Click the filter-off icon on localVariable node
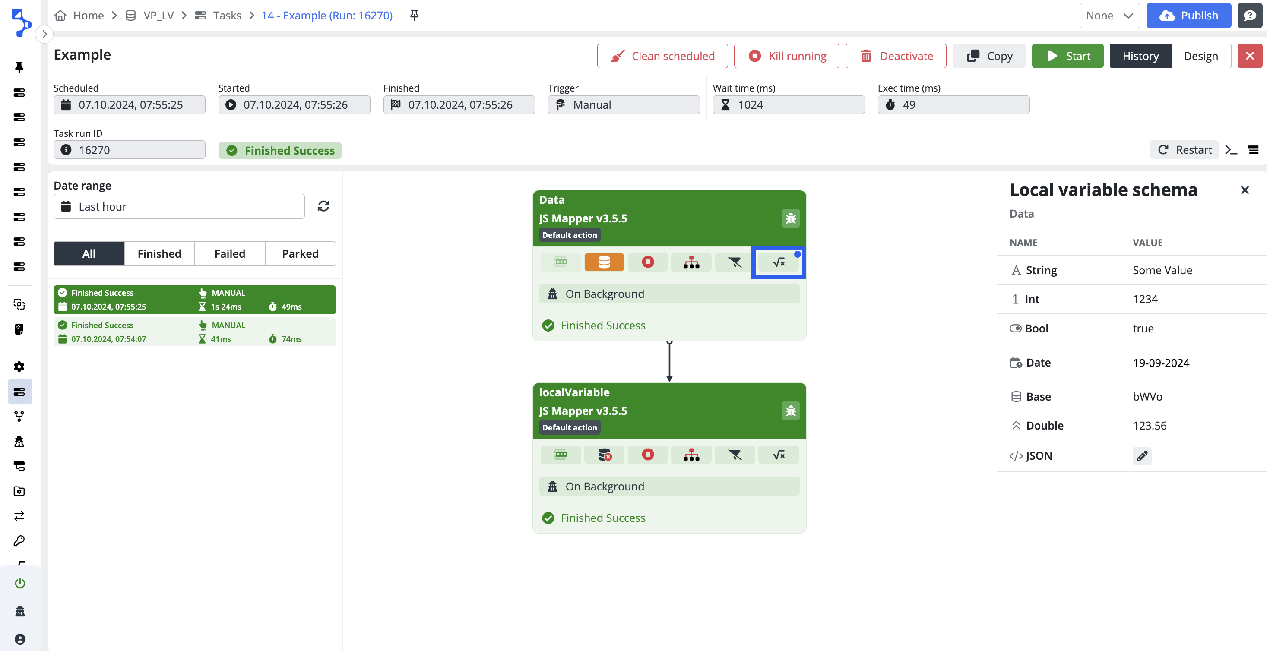1267x651 pixels. pos(734,455)
